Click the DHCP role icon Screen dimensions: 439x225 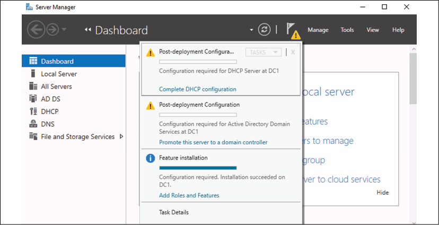point(33,111)
